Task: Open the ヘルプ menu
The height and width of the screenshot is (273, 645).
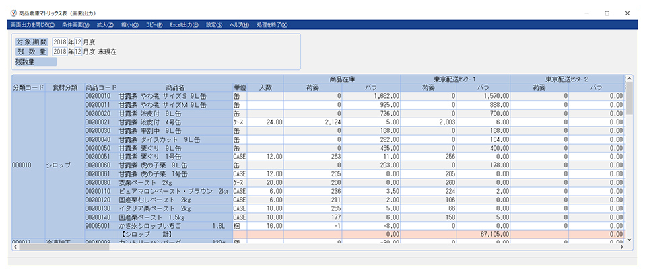Action: tap(240, 25)
